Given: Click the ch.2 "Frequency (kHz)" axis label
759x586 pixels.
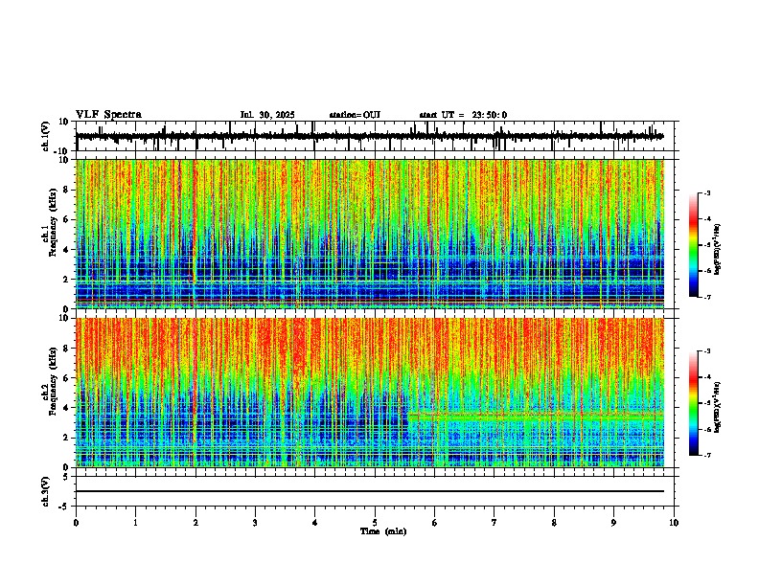Looking at the screenshot, I should click(x=53, y=381).
